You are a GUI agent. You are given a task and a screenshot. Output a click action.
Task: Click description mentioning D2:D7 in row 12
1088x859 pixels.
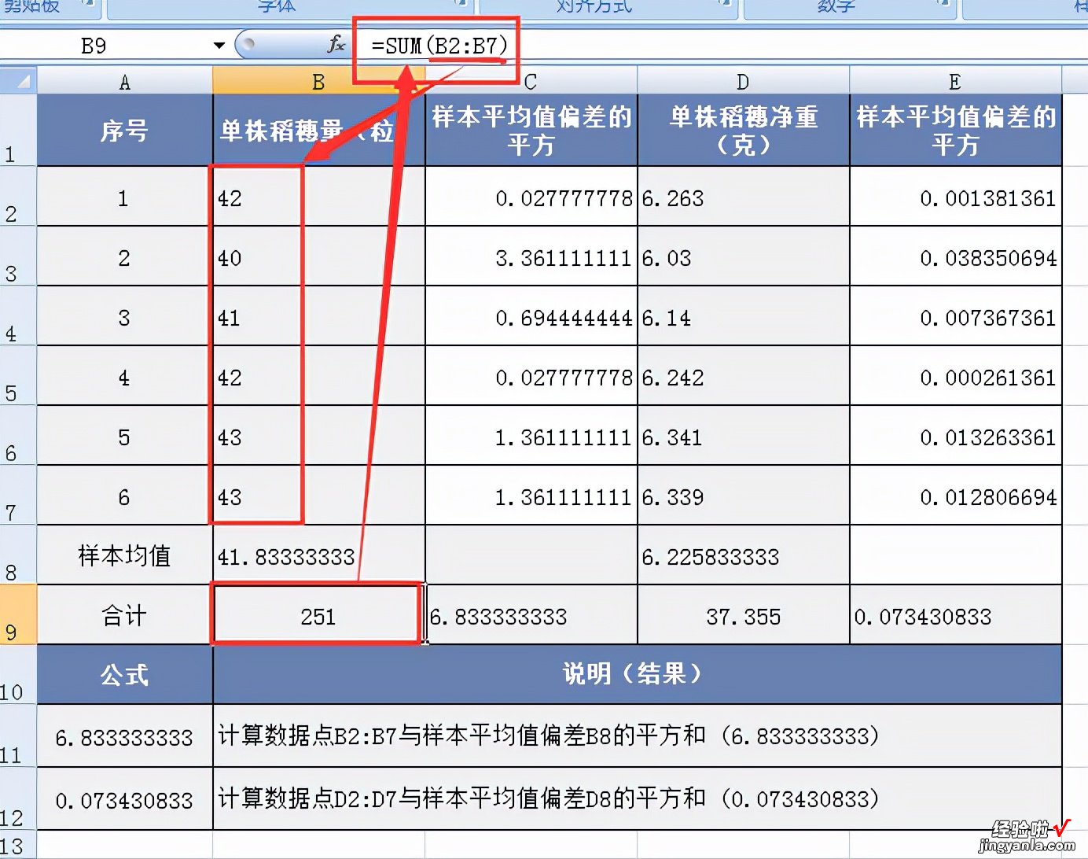point(637,798)
